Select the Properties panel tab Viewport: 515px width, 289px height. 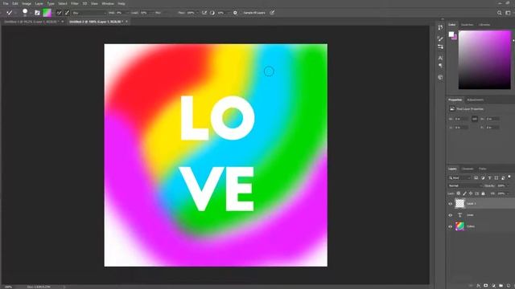click(x=455, y=100)
